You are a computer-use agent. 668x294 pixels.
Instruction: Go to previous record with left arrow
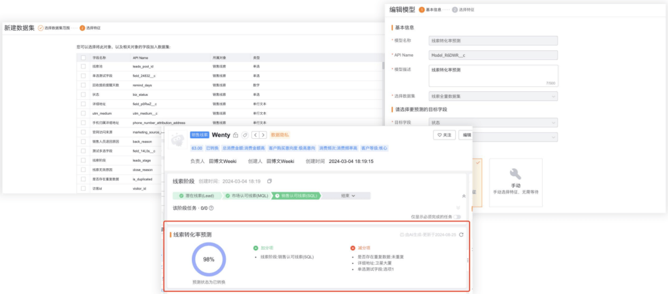[x=255, y=135]
